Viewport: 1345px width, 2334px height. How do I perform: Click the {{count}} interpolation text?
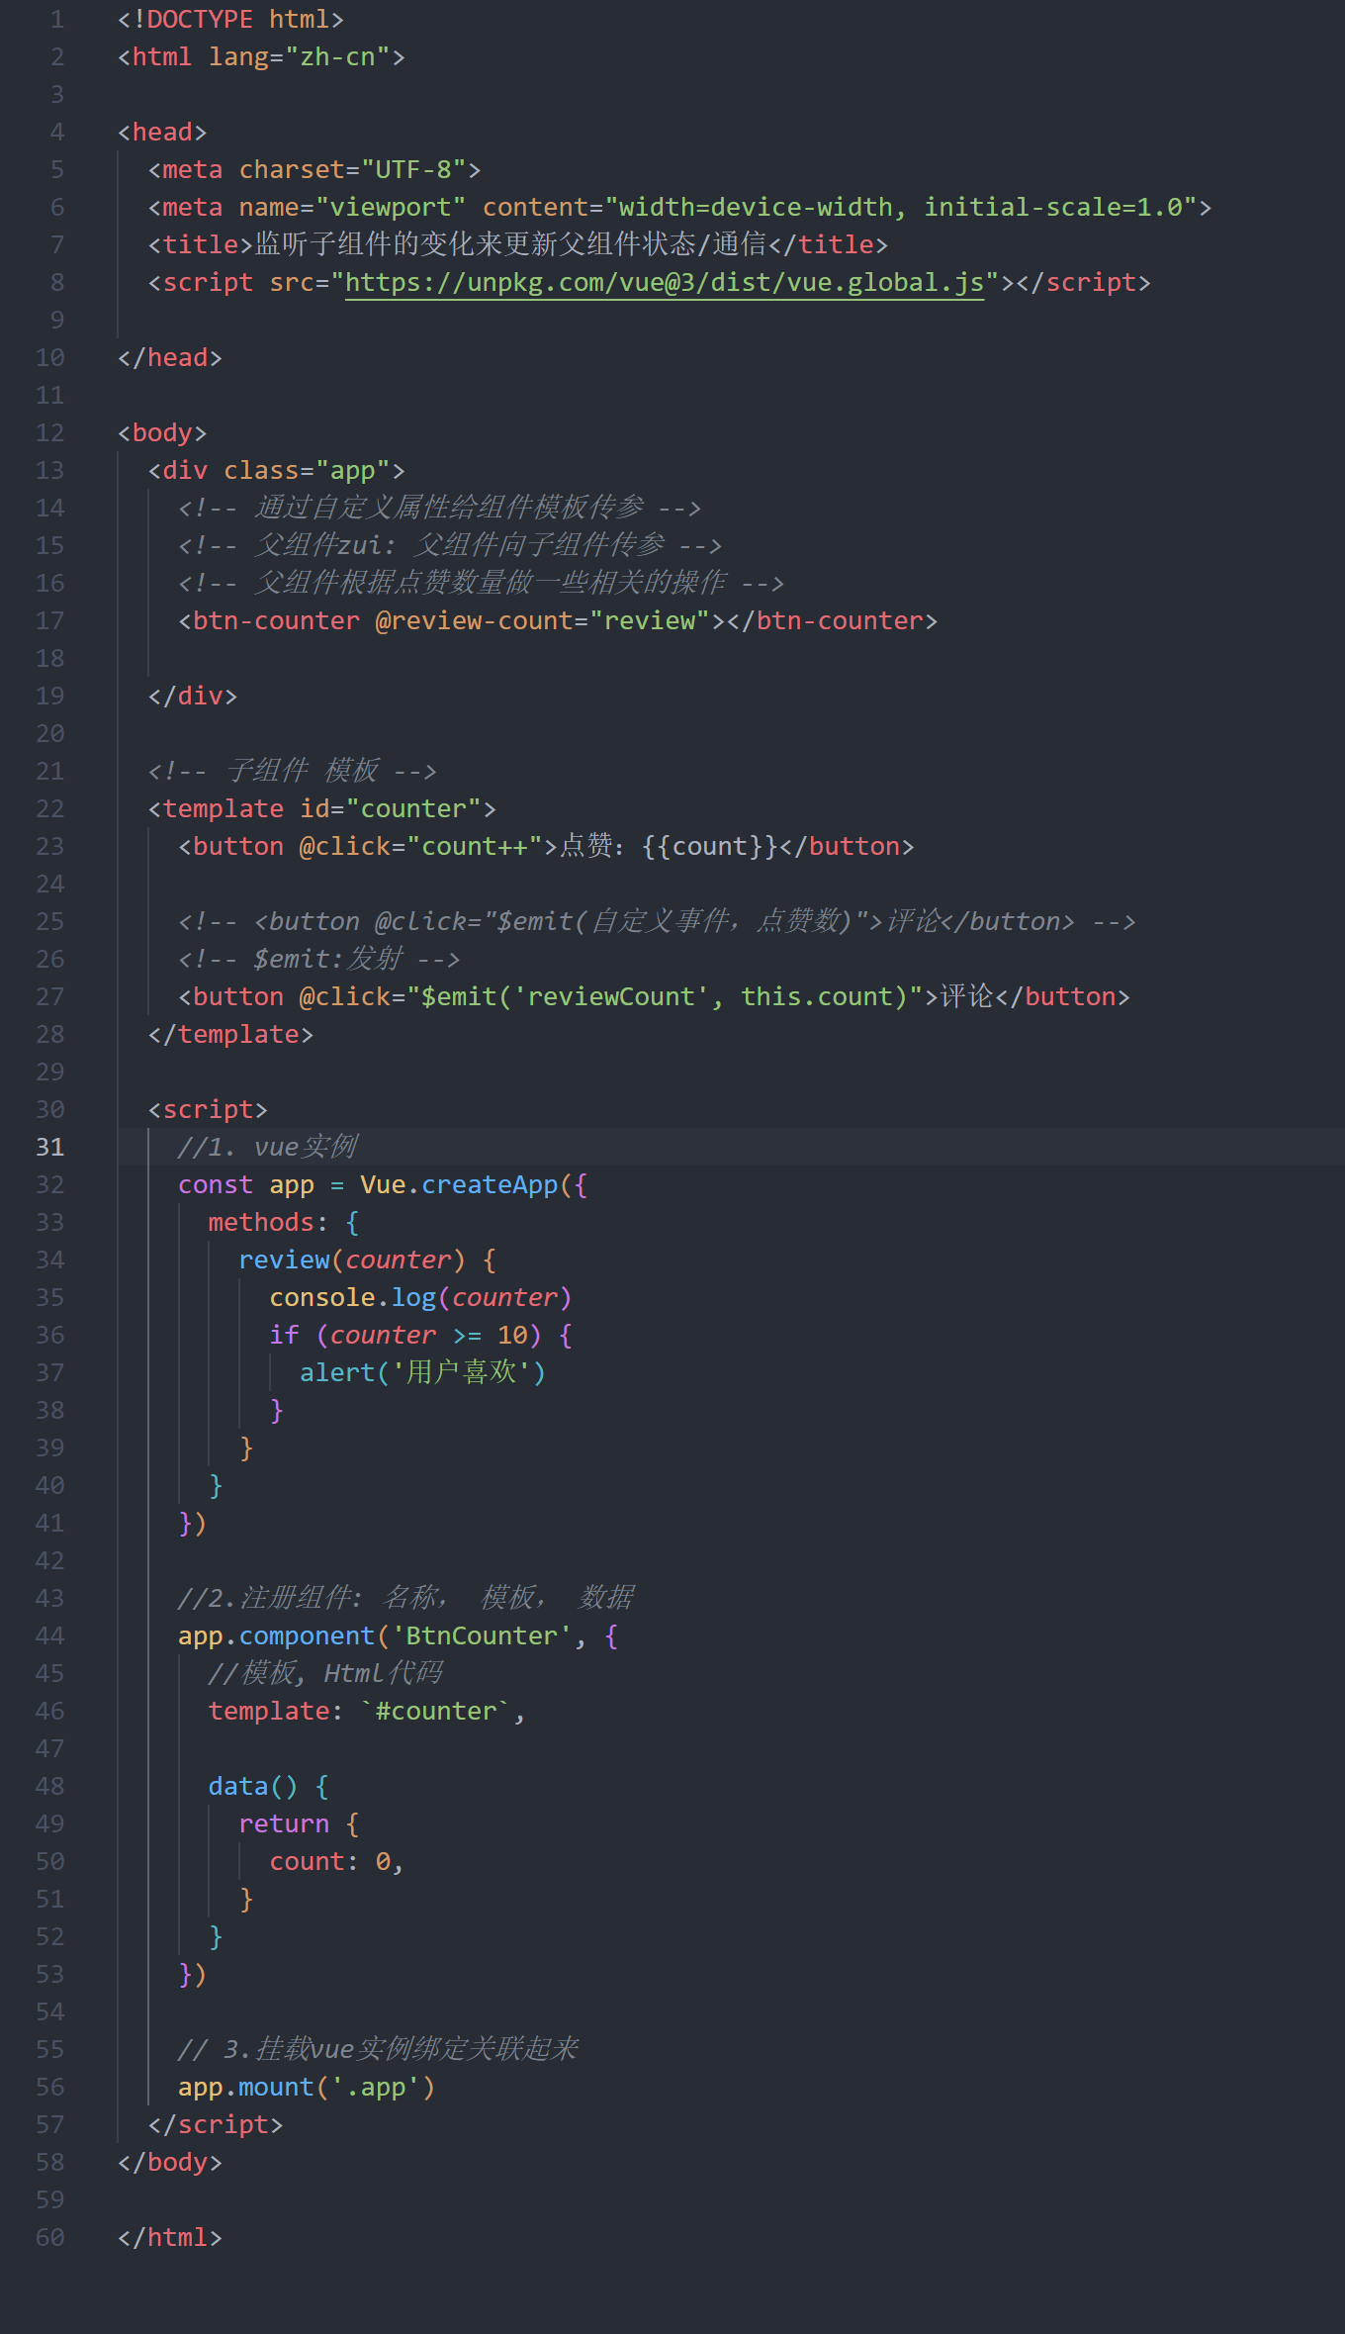point(710,847)
